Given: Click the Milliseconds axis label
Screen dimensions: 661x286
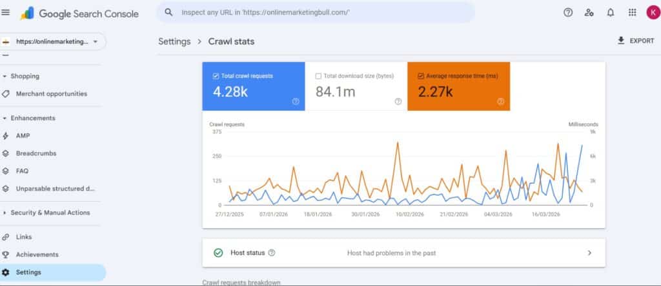Looking at the screenshot, I should 583,124.
